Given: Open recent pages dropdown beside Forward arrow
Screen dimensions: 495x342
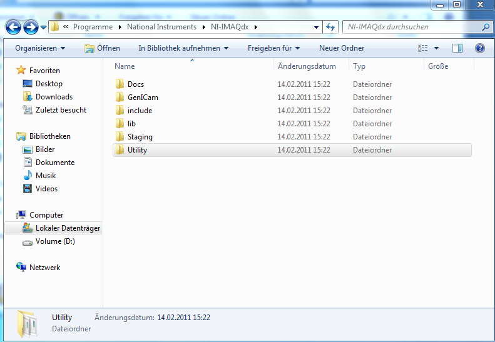Looking at the screenshot, I should tap(44, 28).
